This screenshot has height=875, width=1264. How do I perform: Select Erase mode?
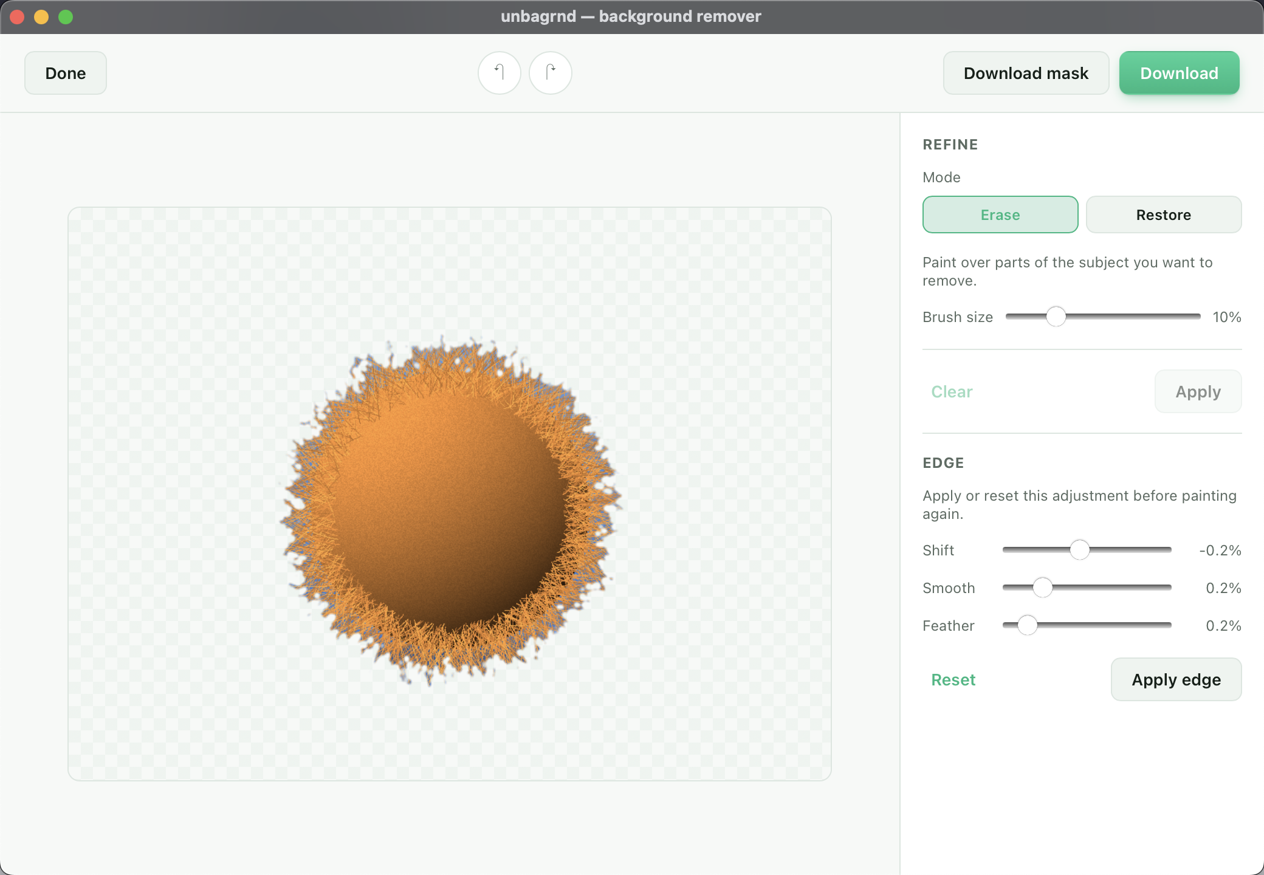pos(1000,214)
